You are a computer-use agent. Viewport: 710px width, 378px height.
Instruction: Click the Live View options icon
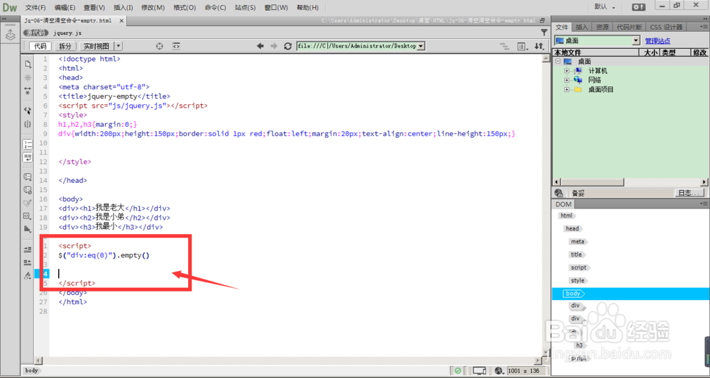tap(523, 46)
